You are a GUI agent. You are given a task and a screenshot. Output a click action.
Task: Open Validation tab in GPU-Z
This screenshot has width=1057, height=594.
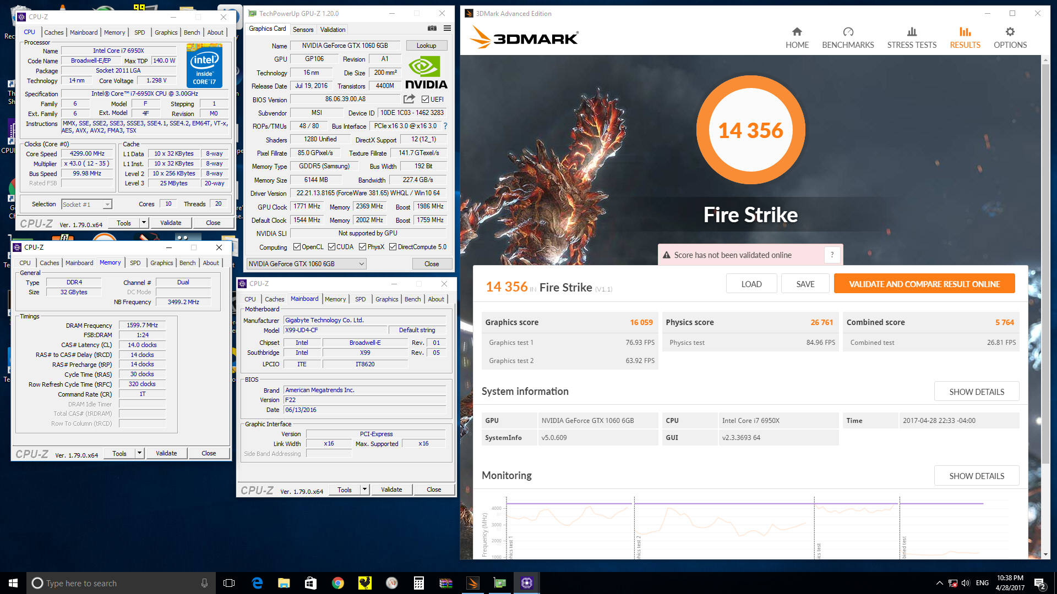coord(333,30)
